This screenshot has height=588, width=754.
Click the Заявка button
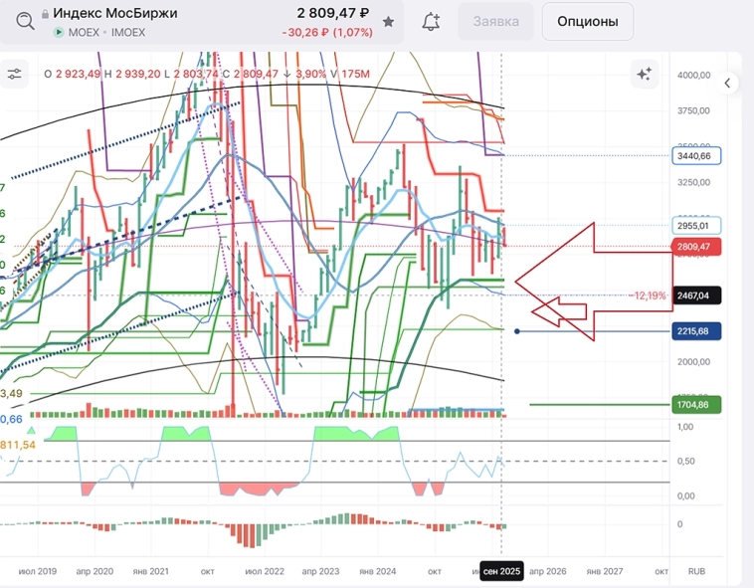tap(495, 22)
